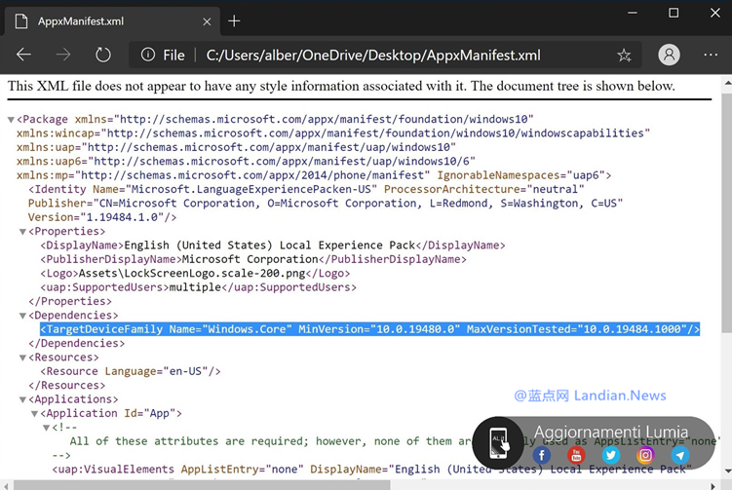Click the browser back arrow
The width and height of the screenshot is (732, 490).
click(x=24, y=56)
